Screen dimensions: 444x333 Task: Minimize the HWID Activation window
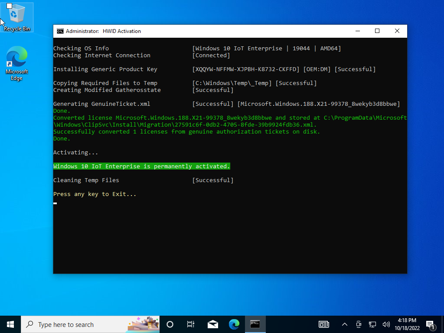pyautogui.click(x=358, y=31)
